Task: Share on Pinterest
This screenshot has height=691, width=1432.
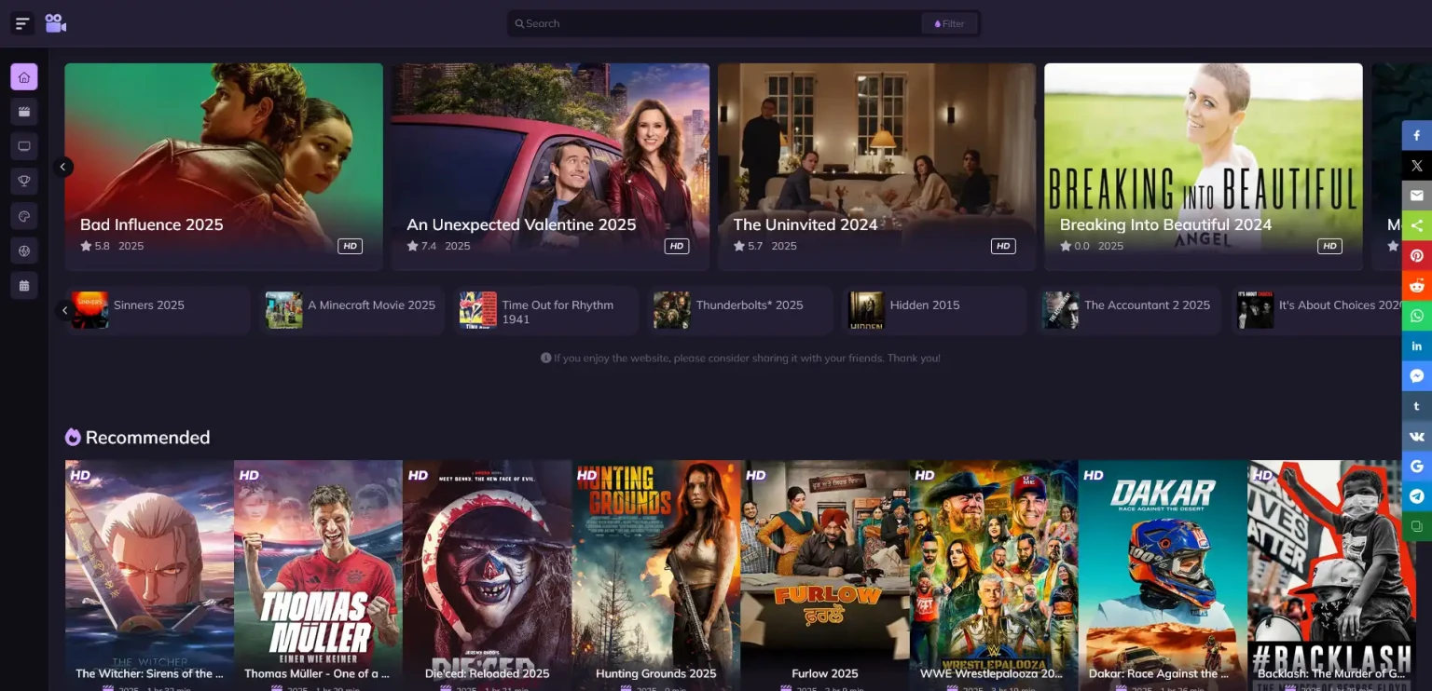Action: tap(1417, 255)
